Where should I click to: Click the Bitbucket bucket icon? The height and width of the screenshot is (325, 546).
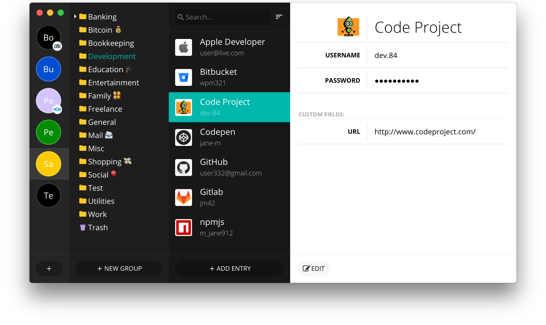point(184,77)
